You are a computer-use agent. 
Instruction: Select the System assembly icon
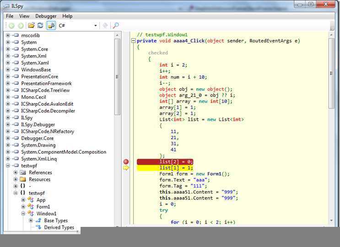coord(16,42)
